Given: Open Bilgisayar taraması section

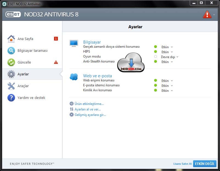Looking at the screenshot, I should click(32, 51).
